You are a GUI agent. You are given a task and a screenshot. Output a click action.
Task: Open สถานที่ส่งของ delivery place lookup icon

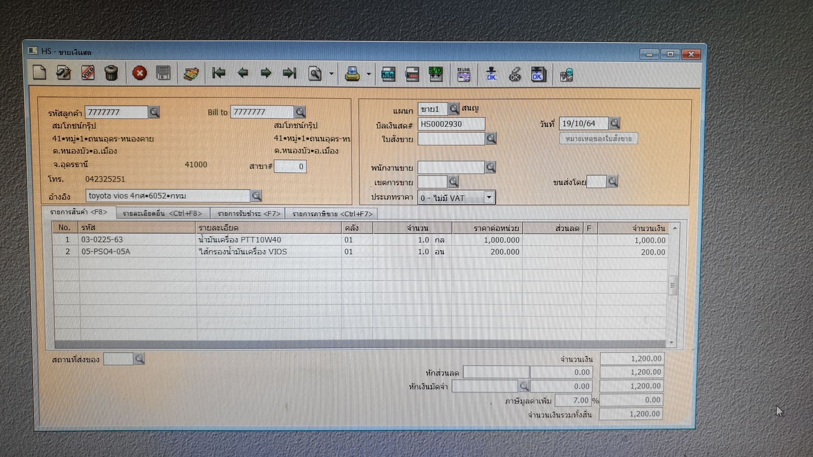[x=139, y=359]
